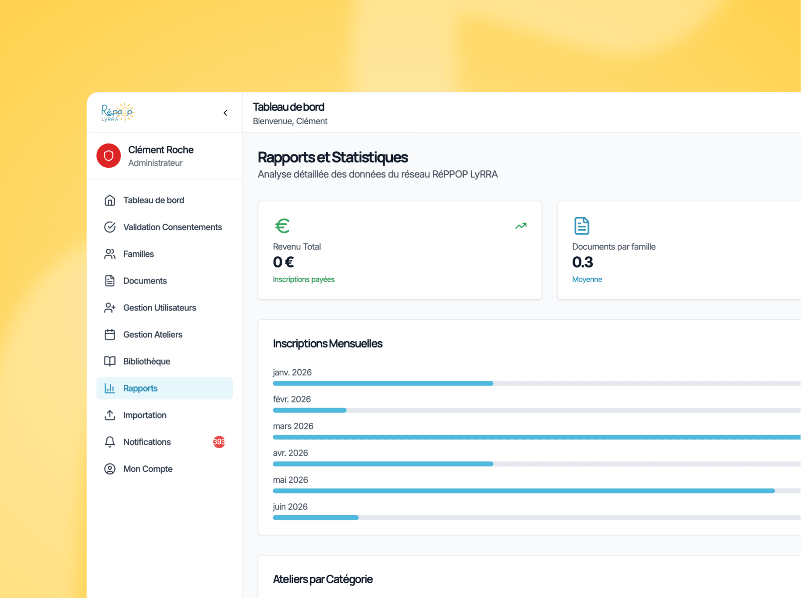Screen dimensions: 801x598
Task: Click the bar-chart icon beside Rapports
Action: point(110,388)
